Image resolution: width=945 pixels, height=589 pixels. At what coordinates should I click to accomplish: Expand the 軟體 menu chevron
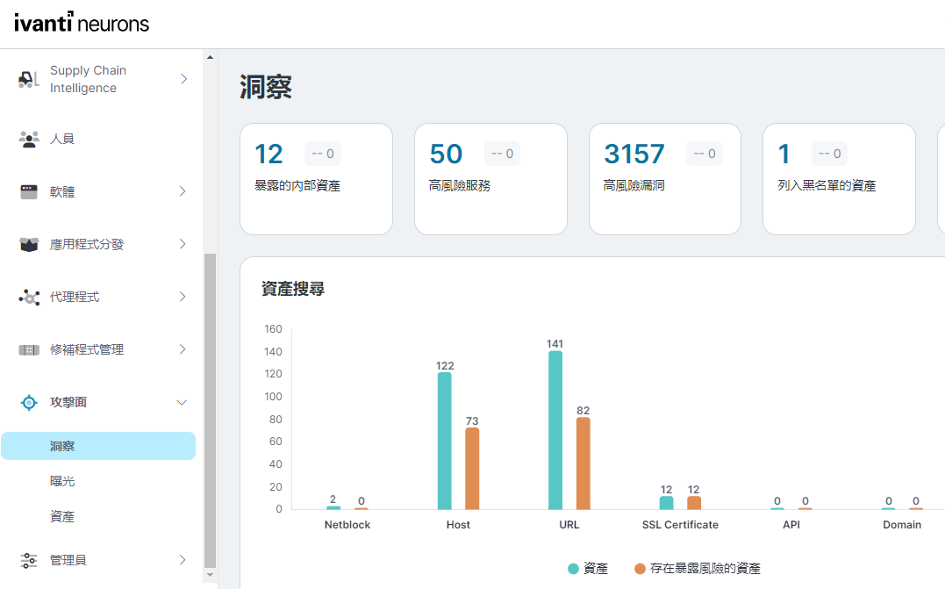183,191
